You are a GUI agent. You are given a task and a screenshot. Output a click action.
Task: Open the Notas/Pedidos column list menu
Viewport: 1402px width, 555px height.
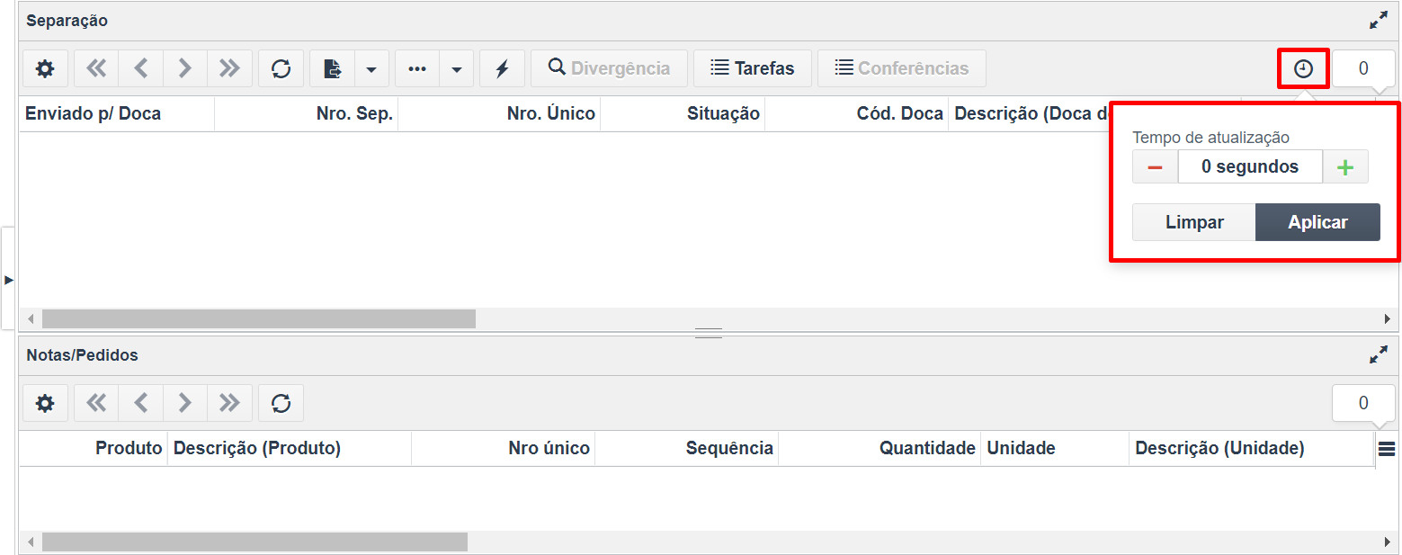[x=1387, y=448]
